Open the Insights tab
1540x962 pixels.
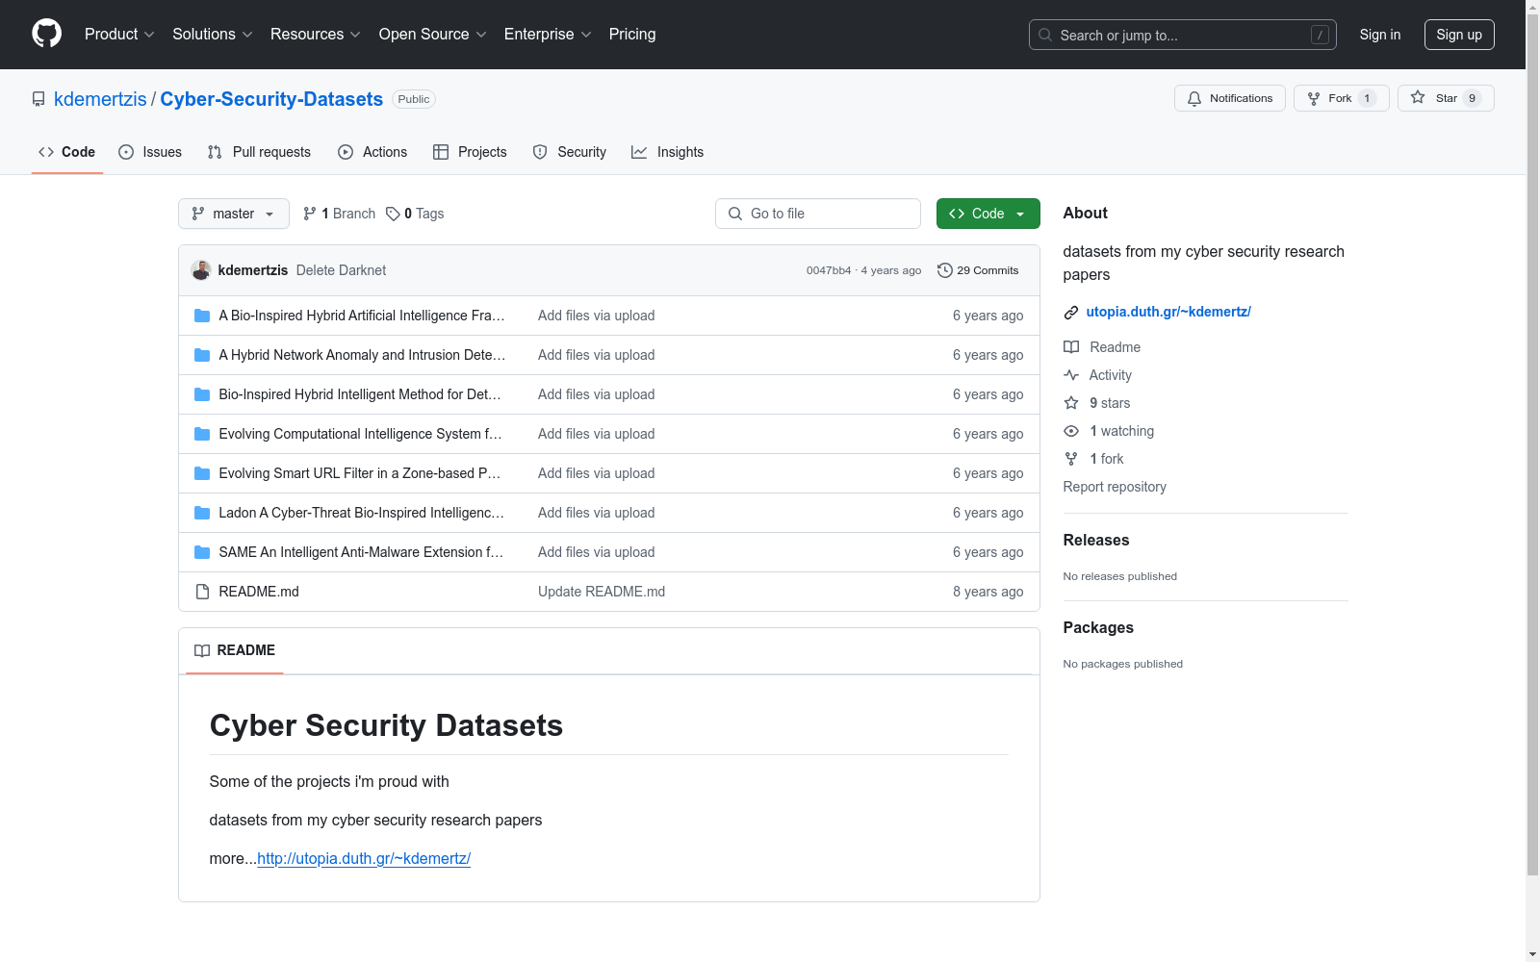[x=667, y=152]
